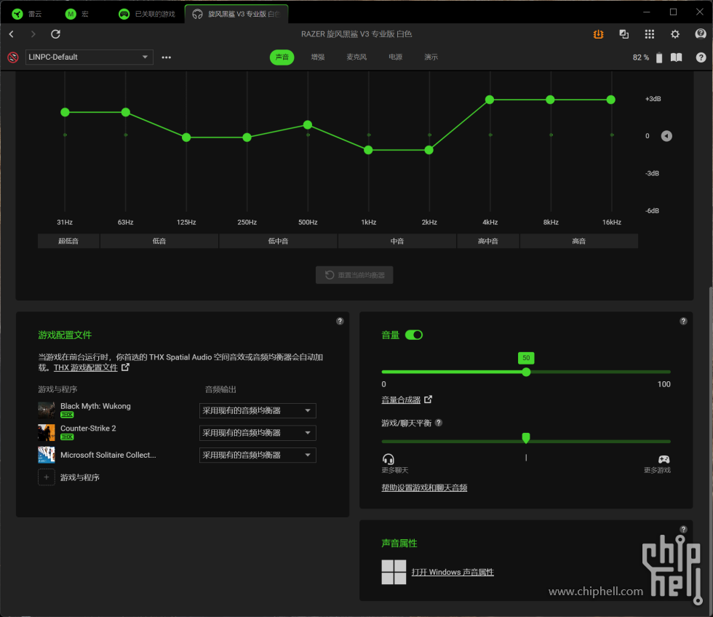Switch to the 增强 tab

[318, 57]
